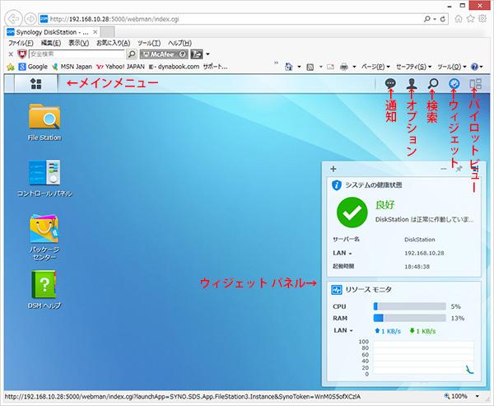Image resolution: width=494 pixels, height=406 pixels.
Task: Open favorites star icon at top right
Action: coord(470,19)
